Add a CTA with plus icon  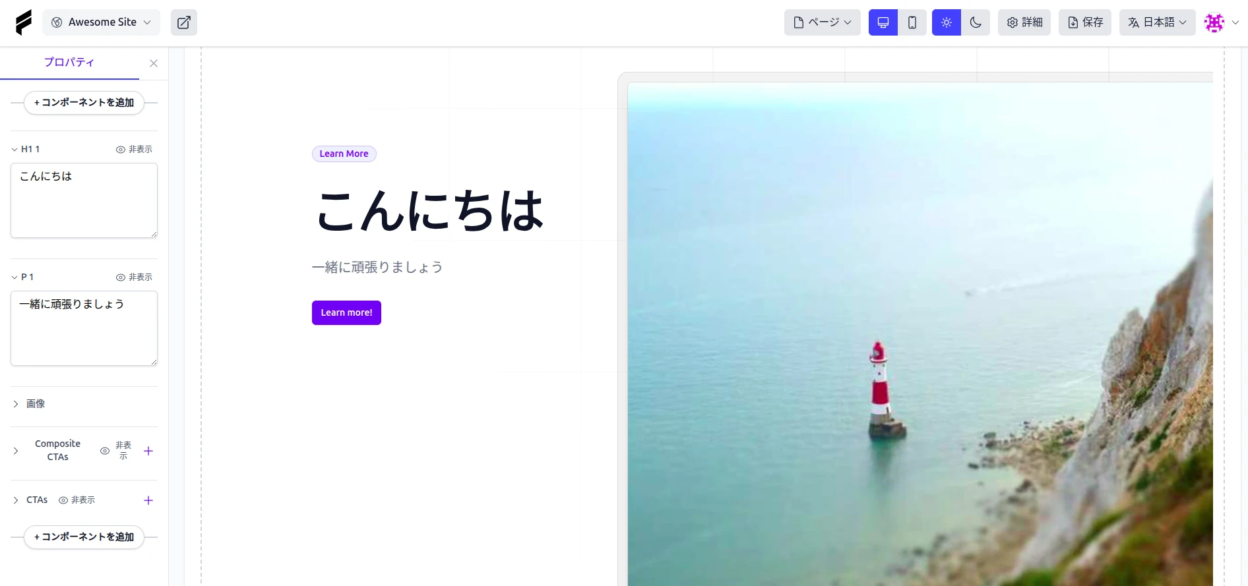(148, 500)
